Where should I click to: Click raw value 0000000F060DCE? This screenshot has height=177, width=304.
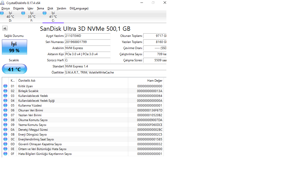[x=150, y=125]
